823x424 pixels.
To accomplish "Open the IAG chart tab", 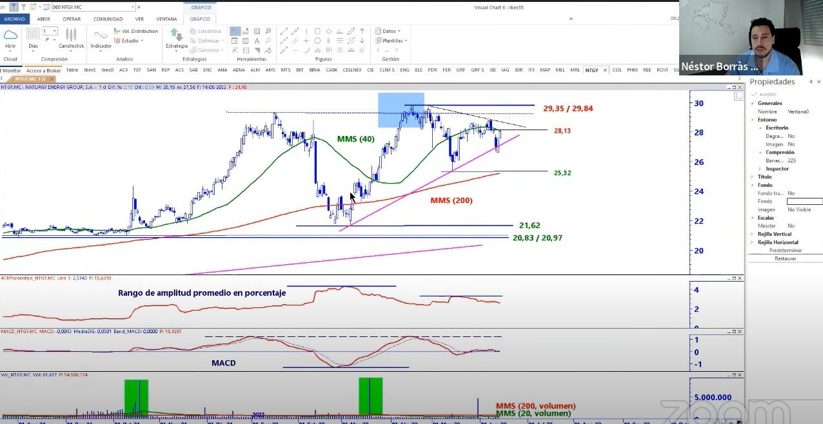I will (x=505, y=70).
